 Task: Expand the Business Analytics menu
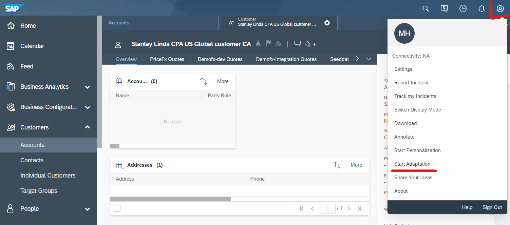pos(87,87)
